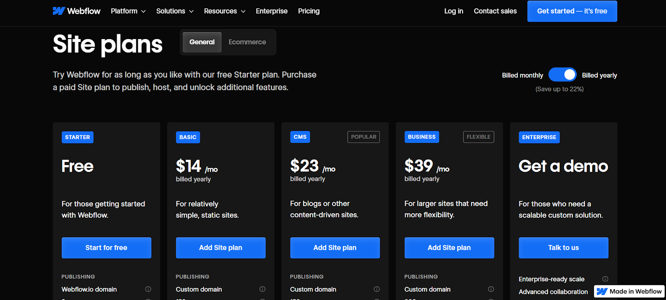Screen dimensions: 666x300
Task: Show info for Business plan Custom domain
Action: click(x=491, y=289)
